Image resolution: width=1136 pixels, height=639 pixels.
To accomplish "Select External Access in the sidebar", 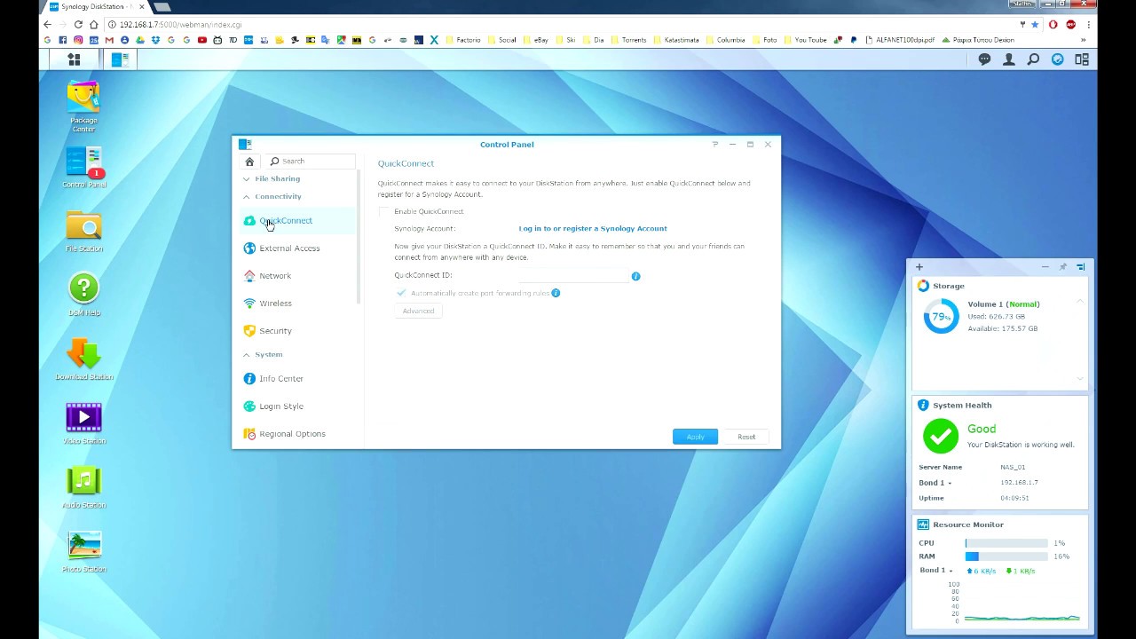I will [x=297, y=248].
